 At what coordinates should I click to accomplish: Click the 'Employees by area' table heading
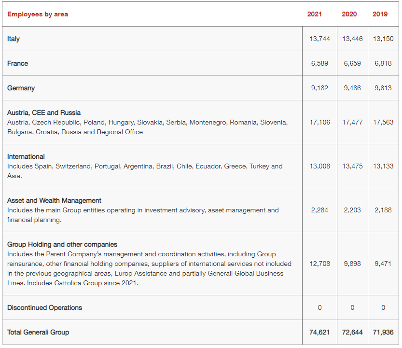38,14
